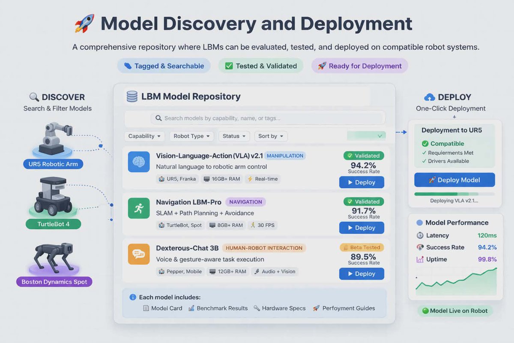The width and height of the screenshot is (514, 343).
Task: Open the Robot Type filter dropdown
Action: (191, 136)
